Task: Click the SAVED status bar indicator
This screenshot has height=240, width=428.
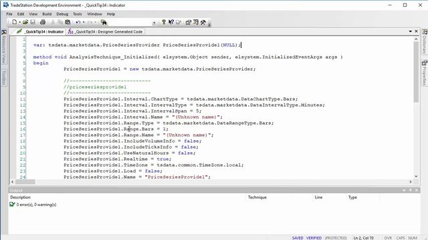Action: (x=298, y=238)
